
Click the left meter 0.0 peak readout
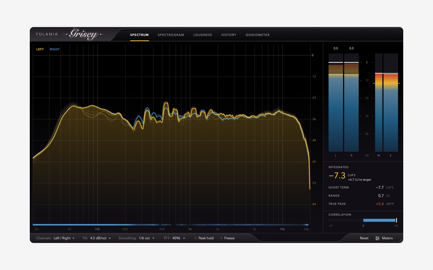click(x=336, y=48)
